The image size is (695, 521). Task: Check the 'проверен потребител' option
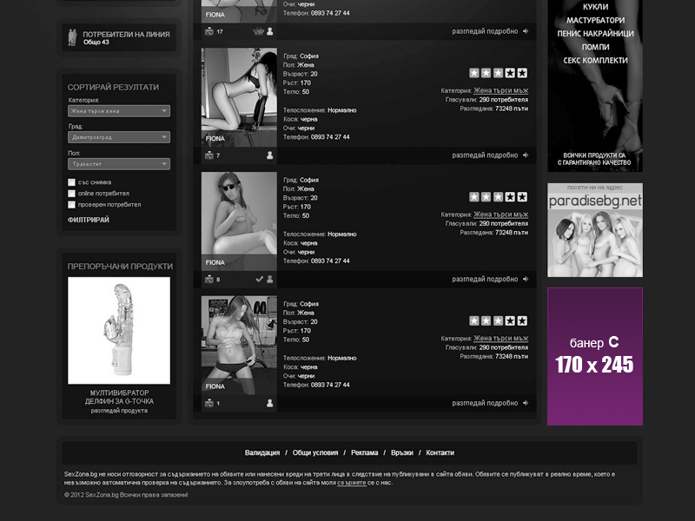coord(72,205)
